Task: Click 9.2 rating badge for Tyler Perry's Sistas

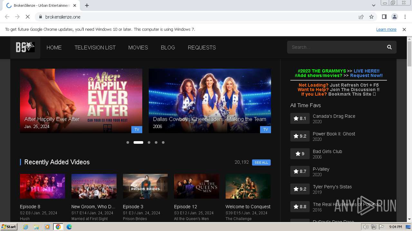Action: [300, 189]
